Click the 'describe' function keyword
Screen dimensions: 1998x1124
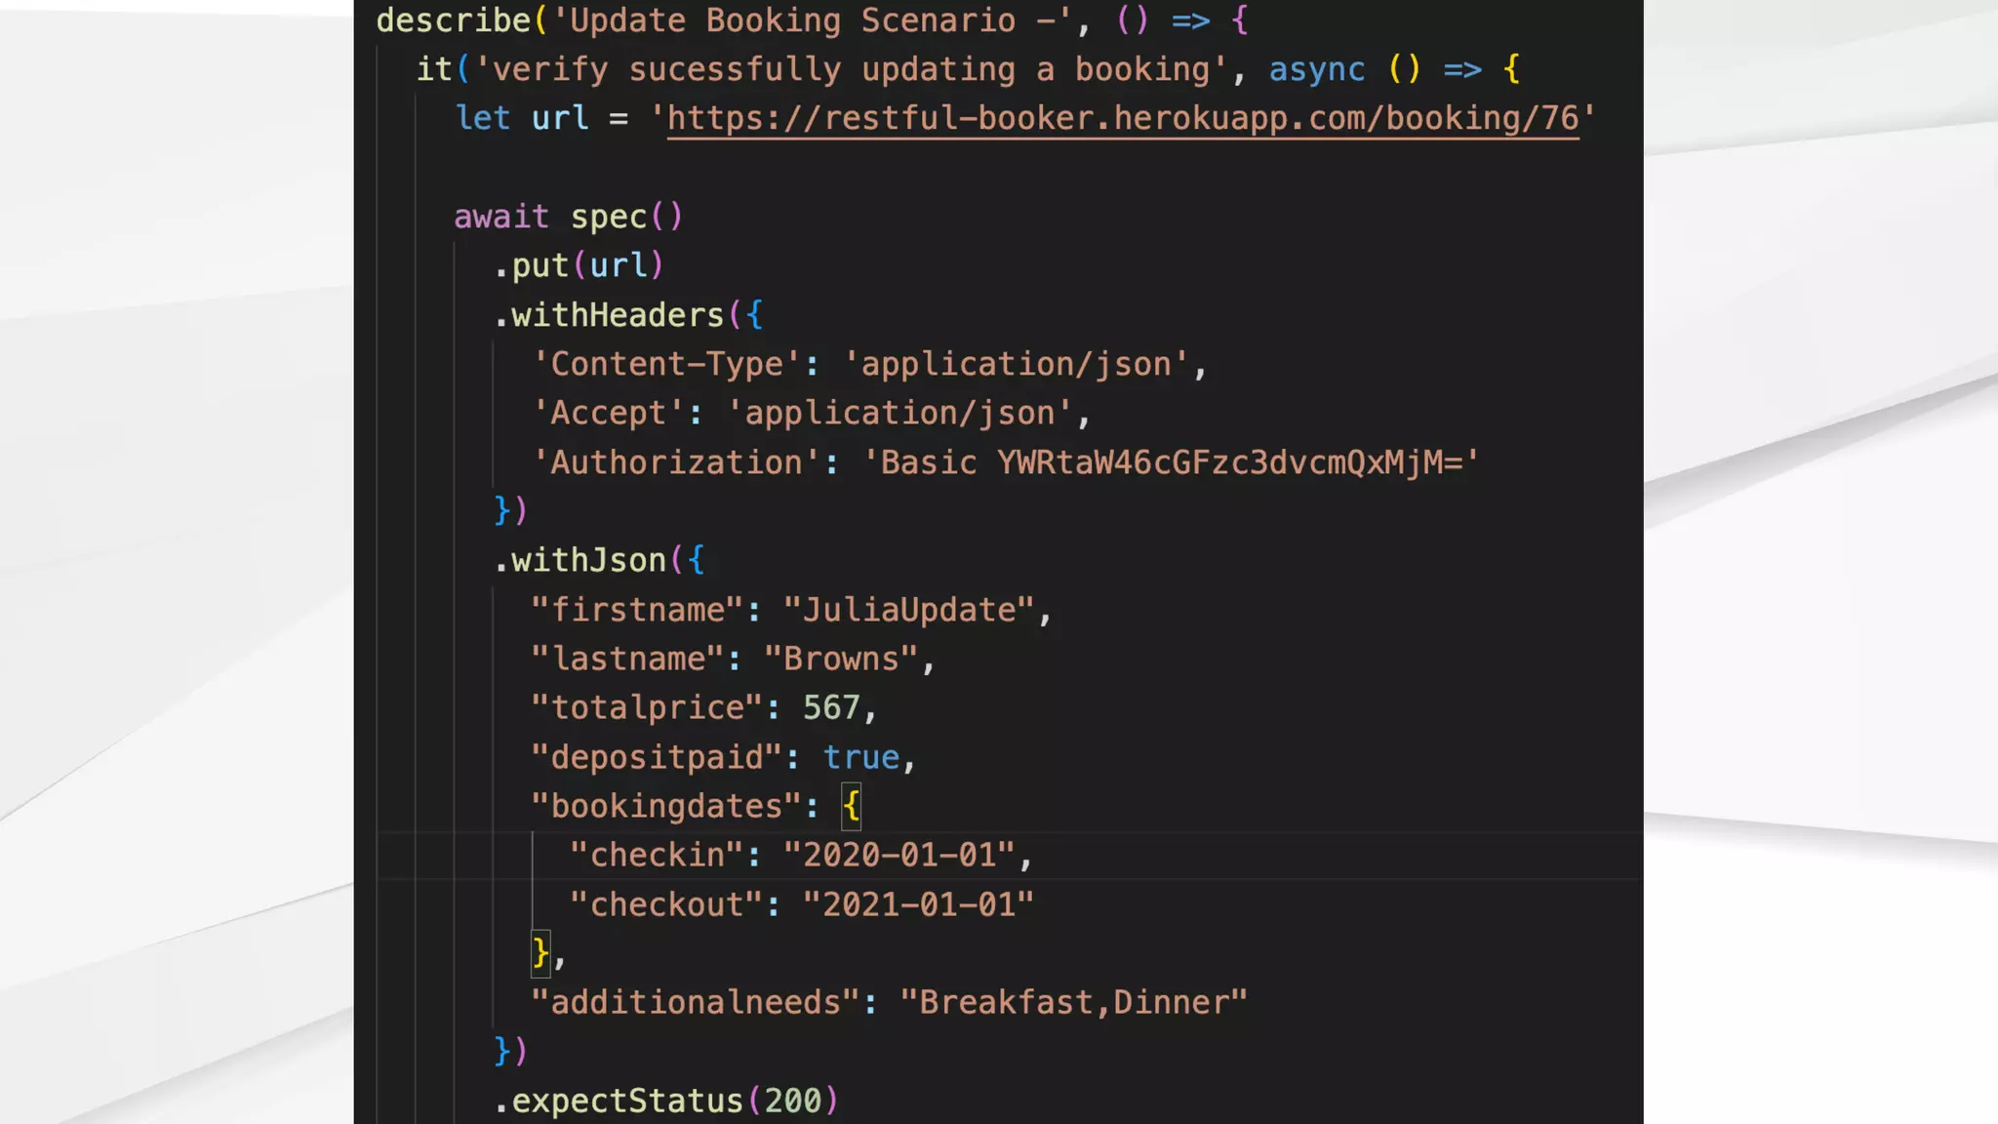click(453, 20)
